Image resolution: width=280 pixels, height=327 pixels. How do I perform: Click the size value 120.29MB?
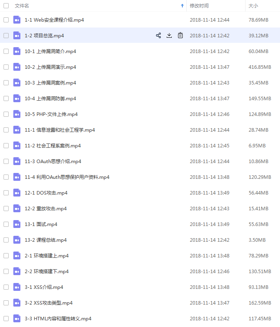point(260,177)
